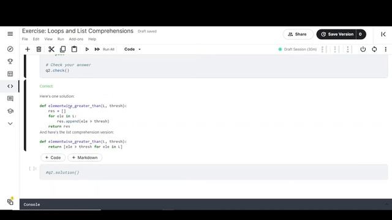The width and height of the screenshot is (392, 220).
Task: Run the current cell with play icon
Action: [87, 50]
